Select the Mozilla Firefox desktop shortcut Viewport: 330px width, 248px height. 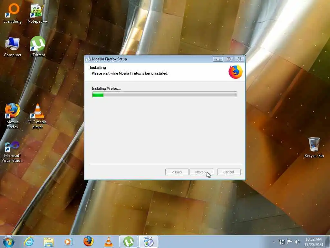pyautogui.click(x=13, y=116)
